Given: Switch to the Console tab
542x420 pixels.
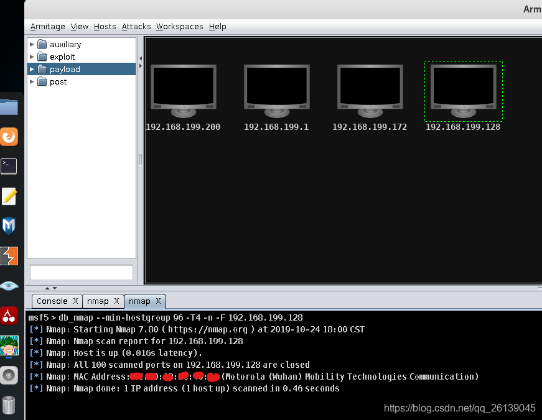Looking at the screenshot, I should [52, 301].
